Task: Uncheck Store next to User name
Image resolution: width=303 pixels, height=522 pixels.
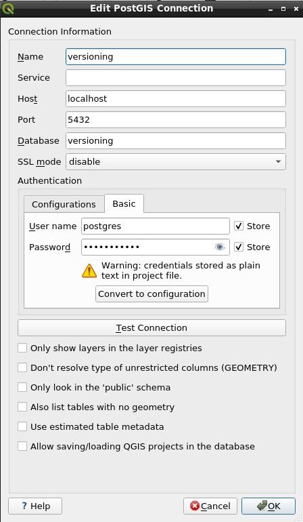Action: tap(239, 226)
